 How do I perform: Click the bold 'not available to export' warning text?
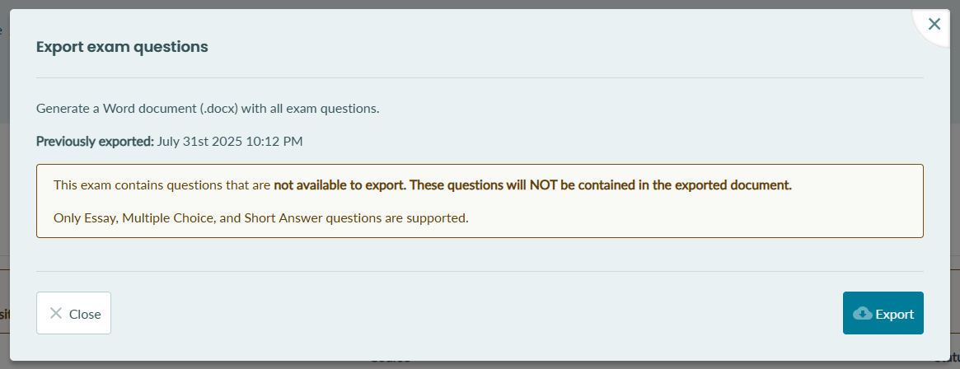[339, 185]
